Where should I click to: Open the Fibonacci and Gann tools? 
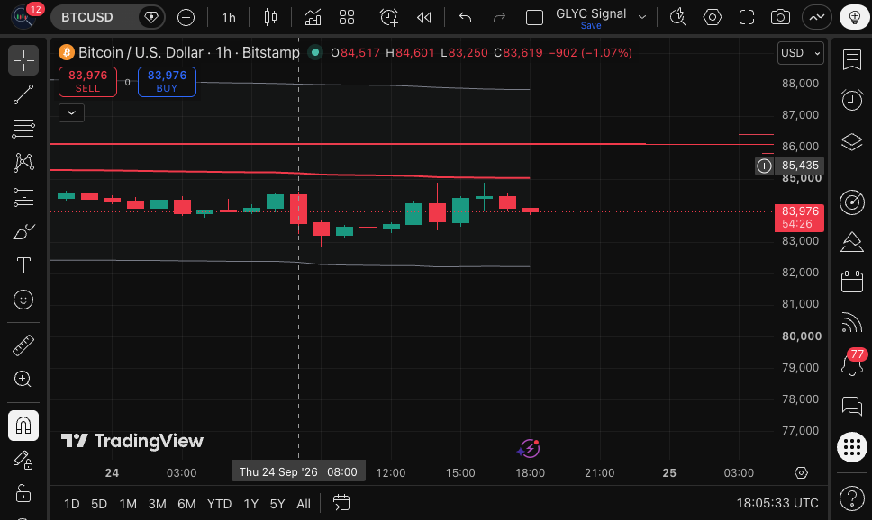23,129
